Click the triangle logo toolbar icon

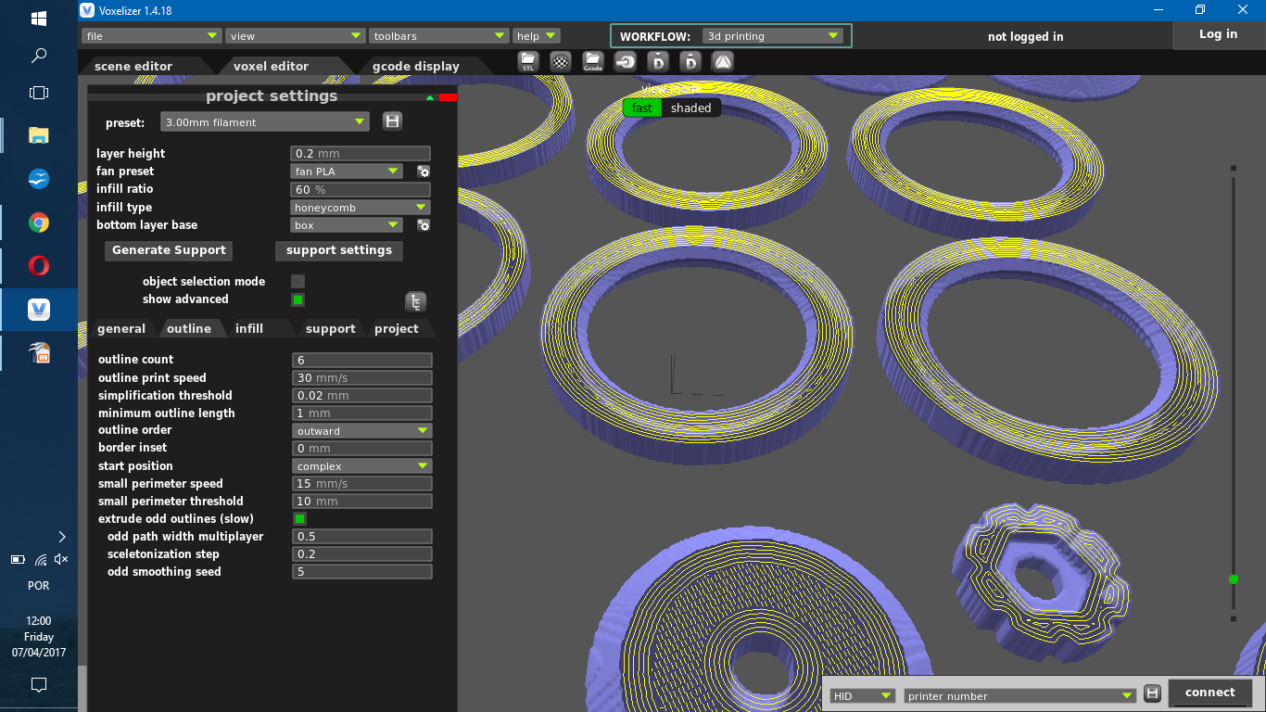(x=723, y=62)
